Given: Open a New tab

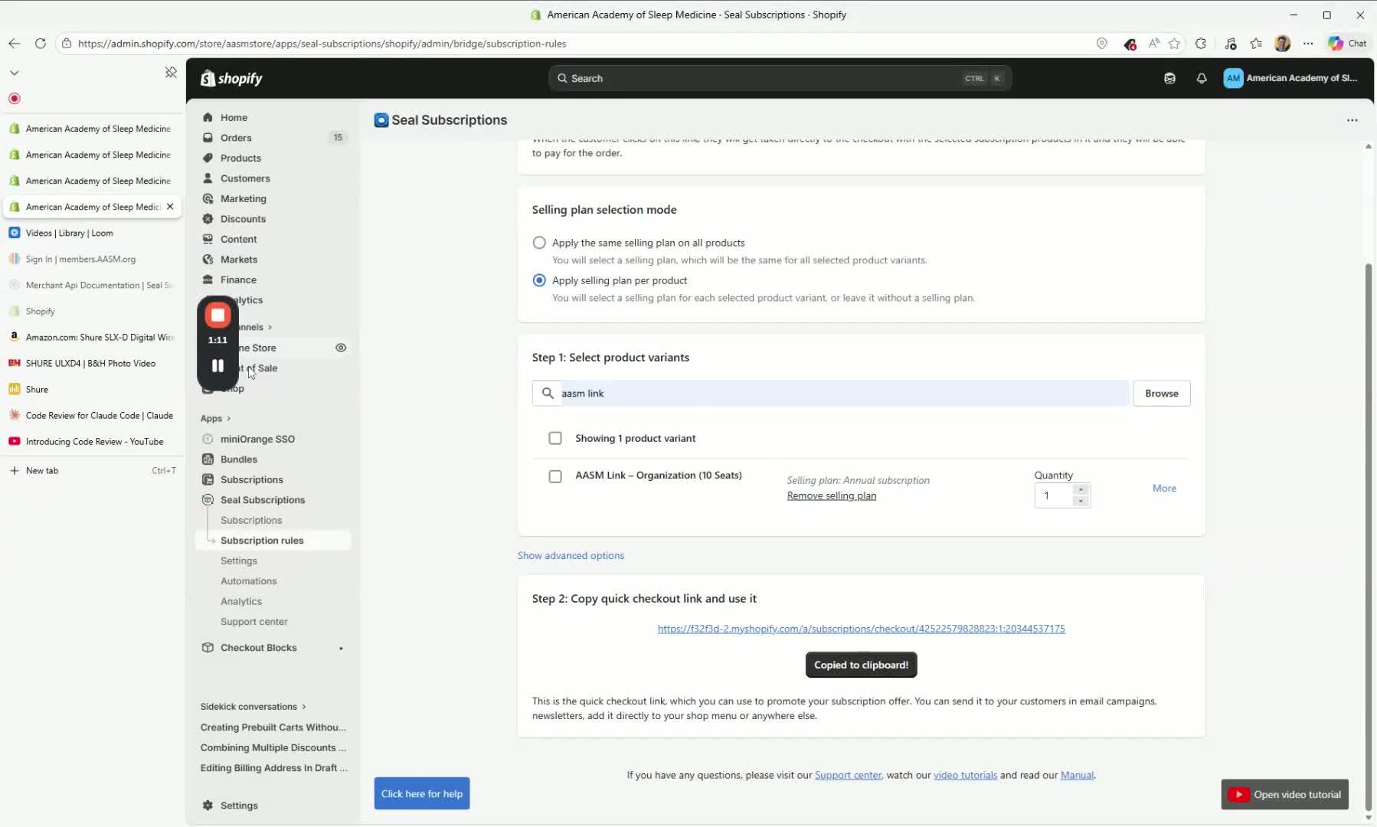Looking at the screenshot, I should point(92,470).
